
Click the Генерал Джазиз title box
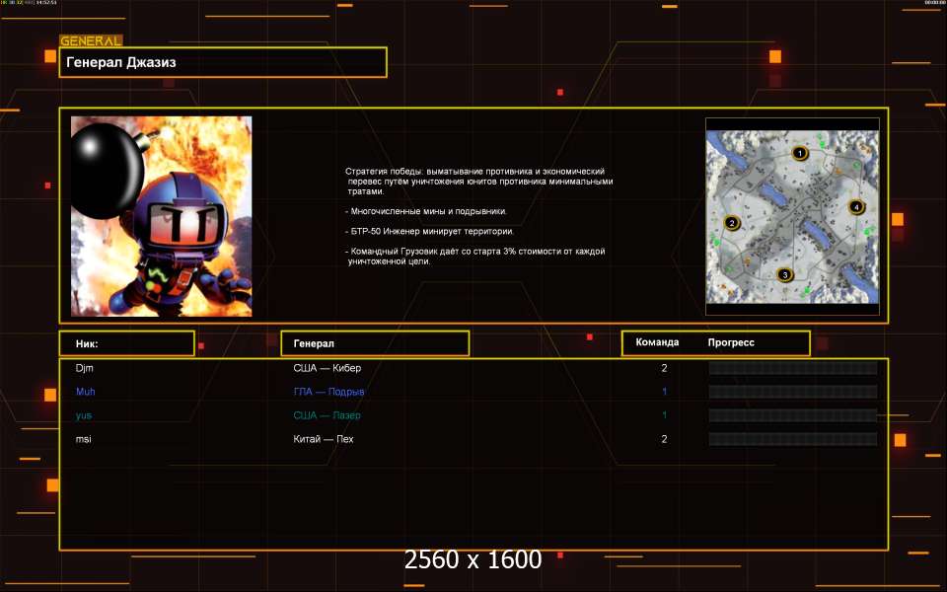coord(223,62)
